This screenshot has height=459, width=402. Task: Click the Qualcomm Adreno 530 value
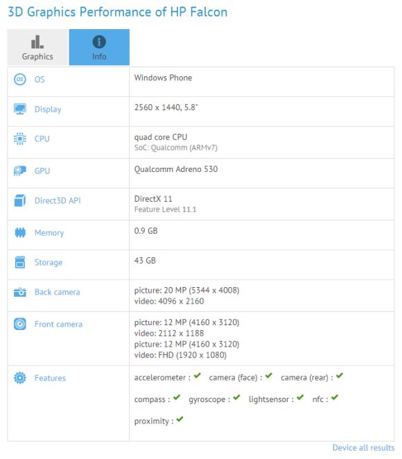pos(176,169)
